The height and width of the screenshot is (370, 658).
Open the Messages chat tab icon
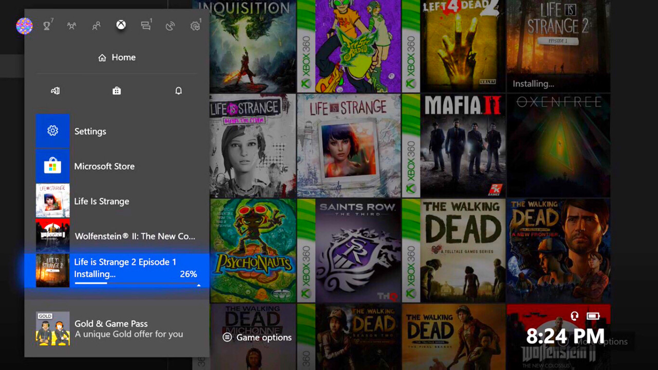point(146,26)
